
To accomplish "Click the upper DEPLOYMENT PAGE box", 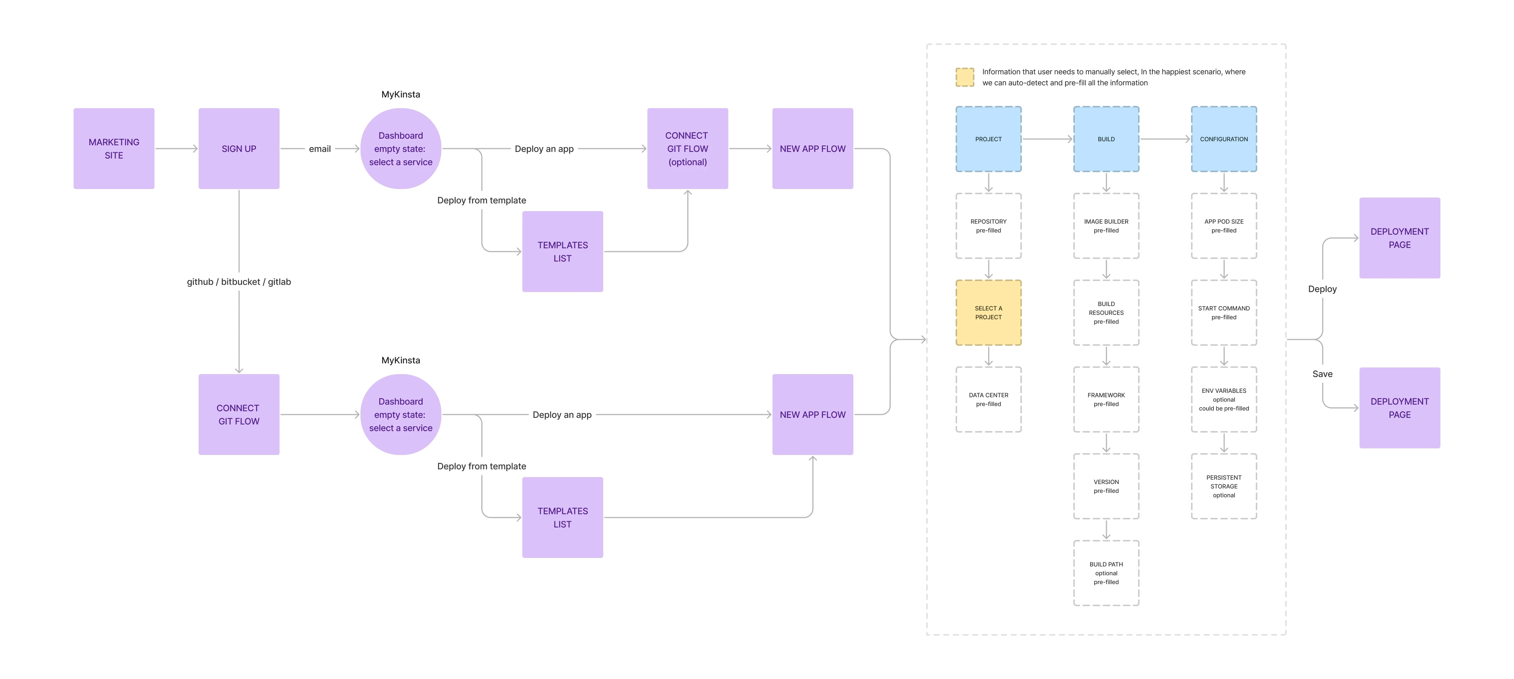I will pos(1399,238).
